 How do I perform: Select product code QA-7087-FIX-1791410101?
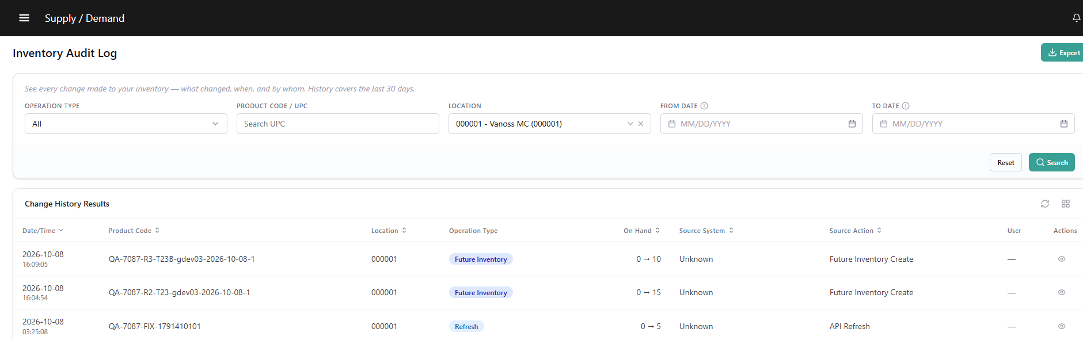coord(155,326)
